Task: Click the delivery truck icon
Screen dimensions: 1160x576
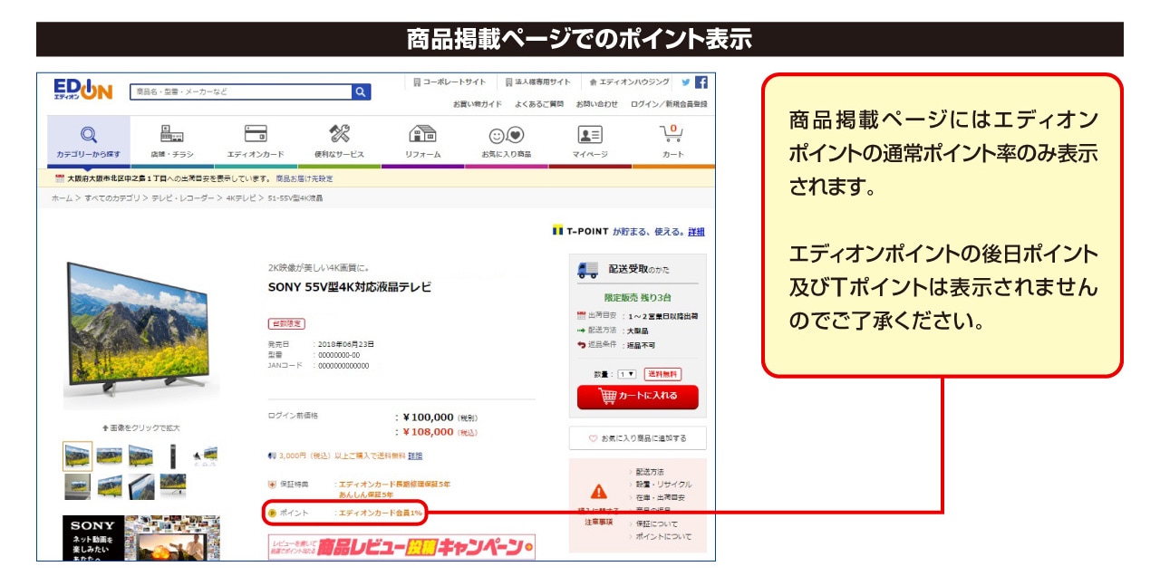Action: (x=587, y=270)
